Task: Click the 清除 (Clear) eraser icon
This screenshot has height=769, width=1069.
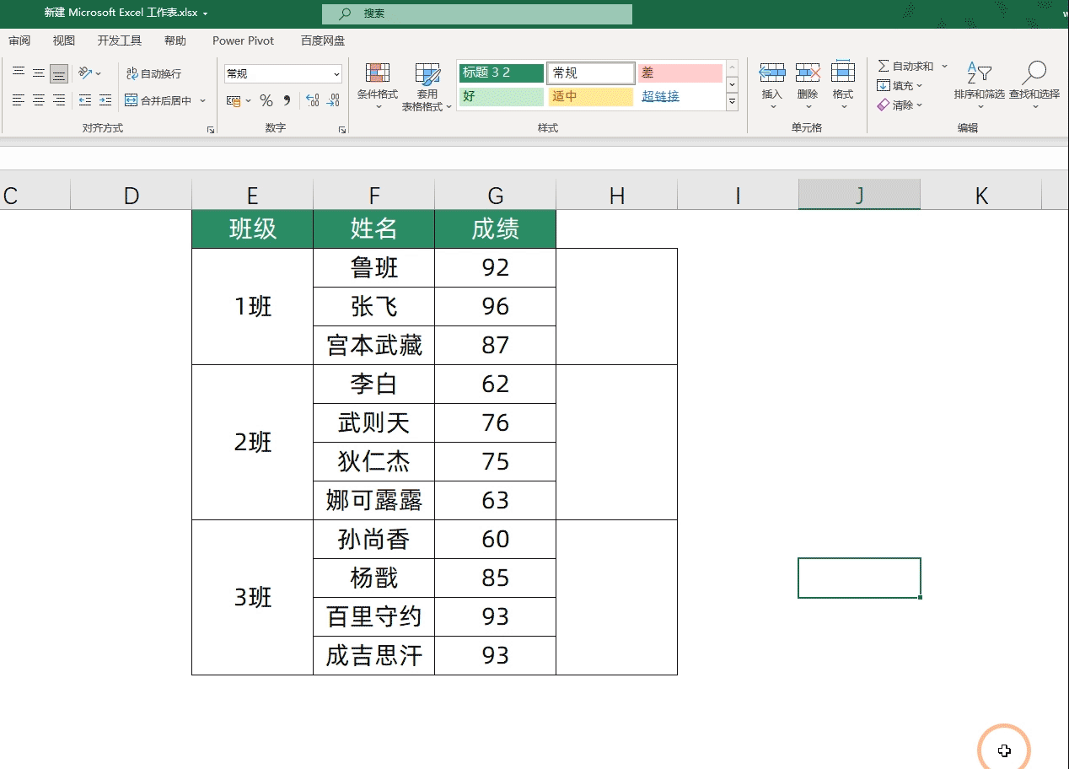Action: coord(884,105)
